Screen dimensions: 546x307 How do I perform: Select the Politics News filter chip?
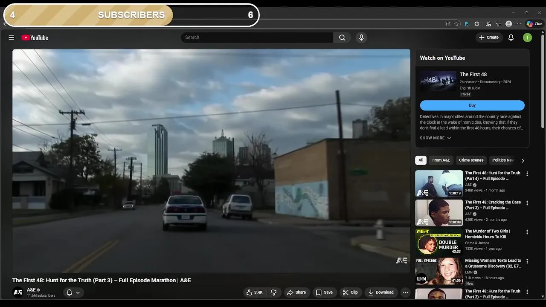point(503,160)
